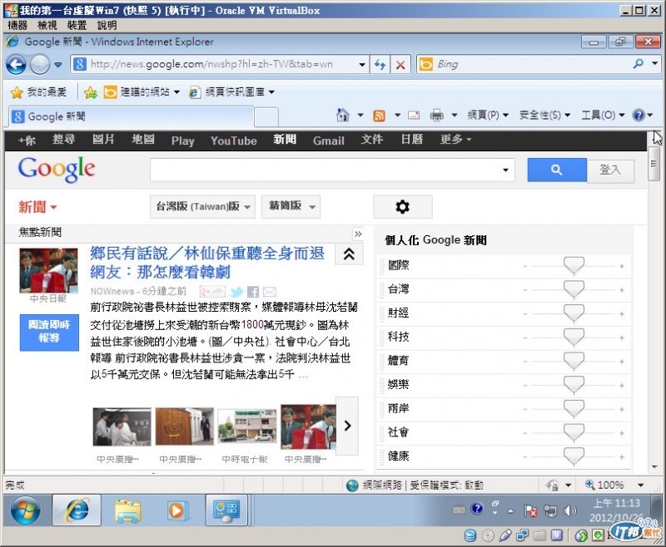Open Windows Media Player on the taskbar
This screenshot has height=547, width=666.
click(176, 510)
